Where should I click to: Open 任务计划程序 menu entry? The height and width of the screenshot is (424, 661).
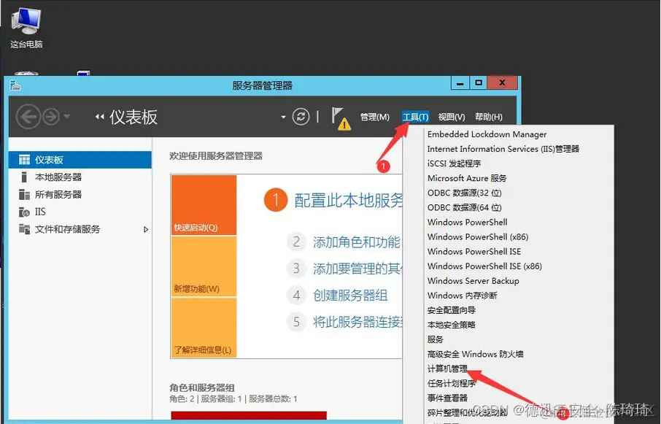452,384
